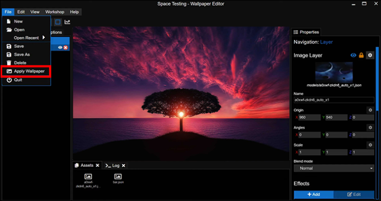Choose Quit from the File menu

(x=27, y=80)
